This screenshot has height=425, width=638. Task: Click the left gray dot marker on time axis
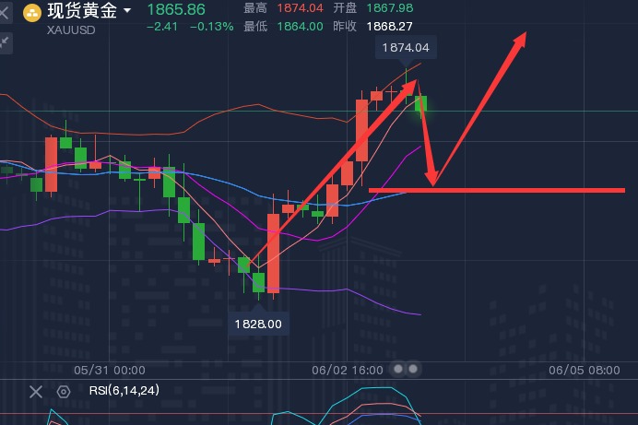(x=398, y=369)
